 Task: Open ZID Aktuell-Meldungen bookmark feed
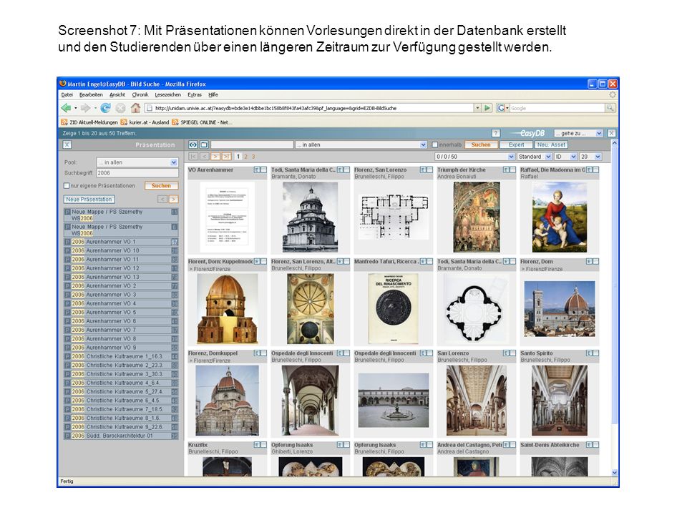[89, 122]
